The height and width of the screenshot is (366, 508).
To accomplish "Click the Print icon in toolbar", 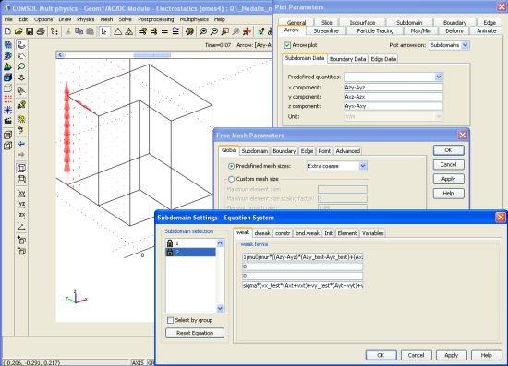I will [41, 31].
